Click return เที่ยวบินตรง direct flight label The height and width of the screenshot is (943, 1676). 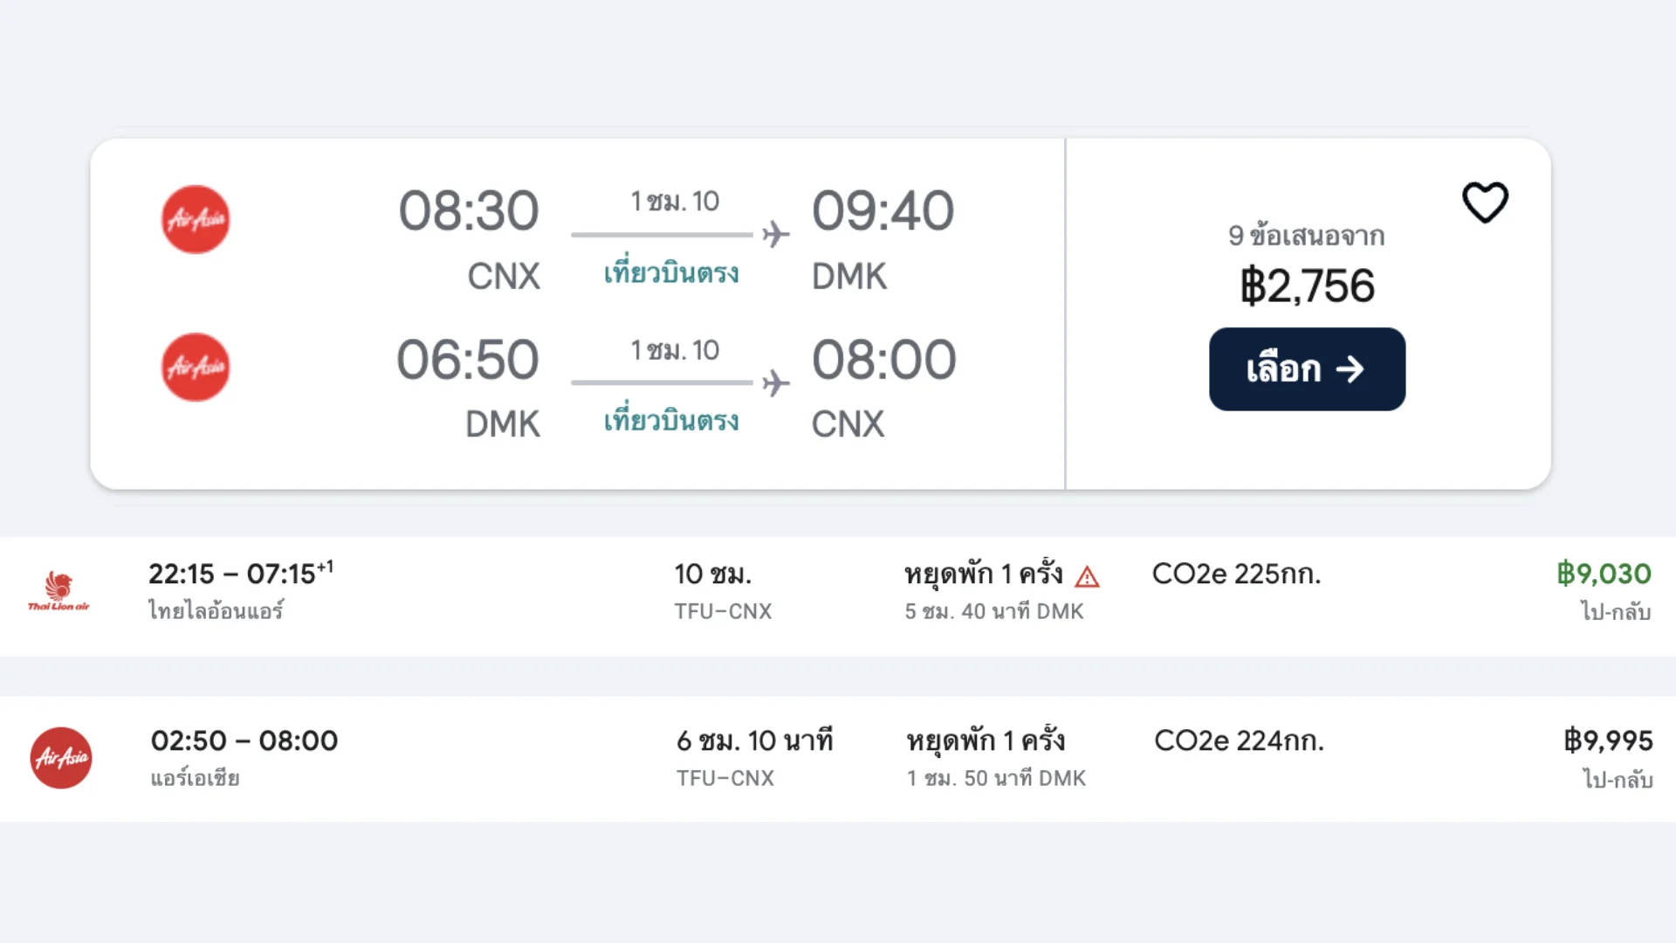click(671, 421)
